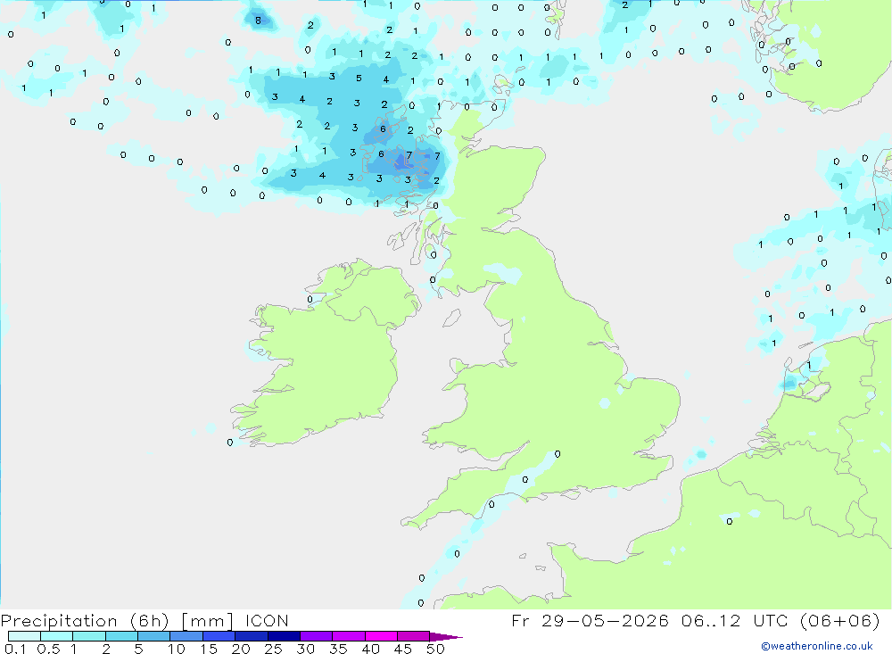Click the 2–5 mm legend color swatch
Image resolution: width=892 pixels, height=654 pixels.
(x=121, y=636)
